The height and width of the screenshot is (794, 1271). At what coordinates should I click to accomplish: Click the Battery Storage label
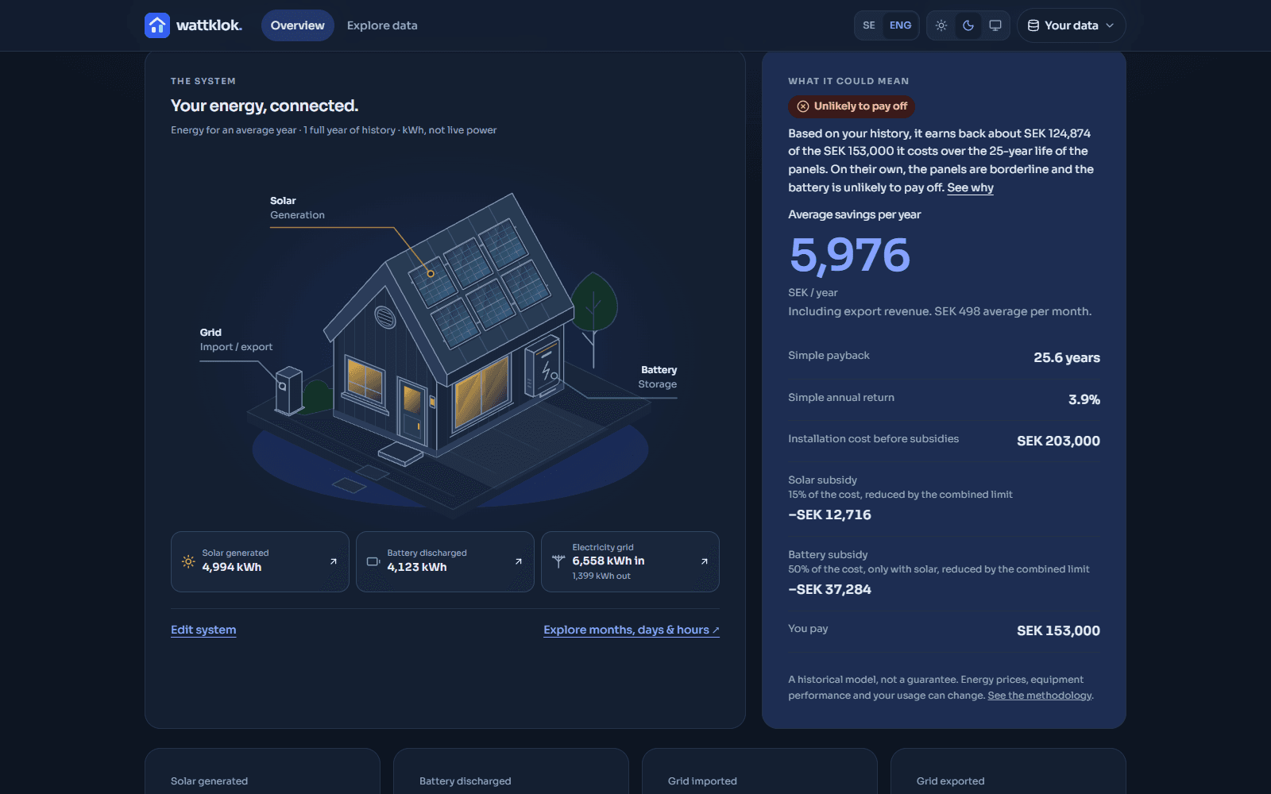point(659,377)
